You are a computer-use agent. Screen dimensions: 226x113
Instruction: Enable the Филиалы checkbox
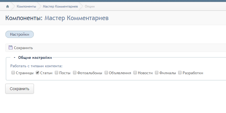click(x=157, y=73)
